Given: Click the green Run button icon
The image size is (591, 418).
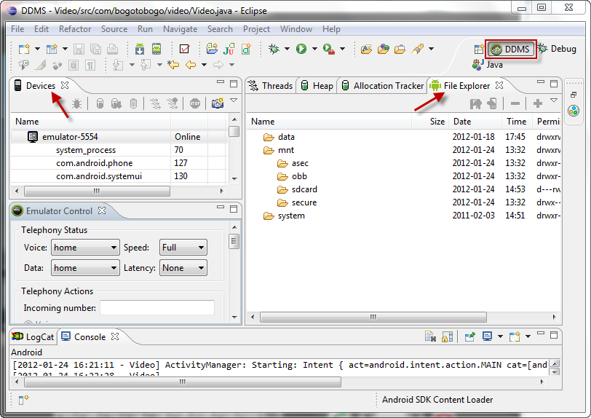Looking at the screenshot, I should click(x=301, y=49).
